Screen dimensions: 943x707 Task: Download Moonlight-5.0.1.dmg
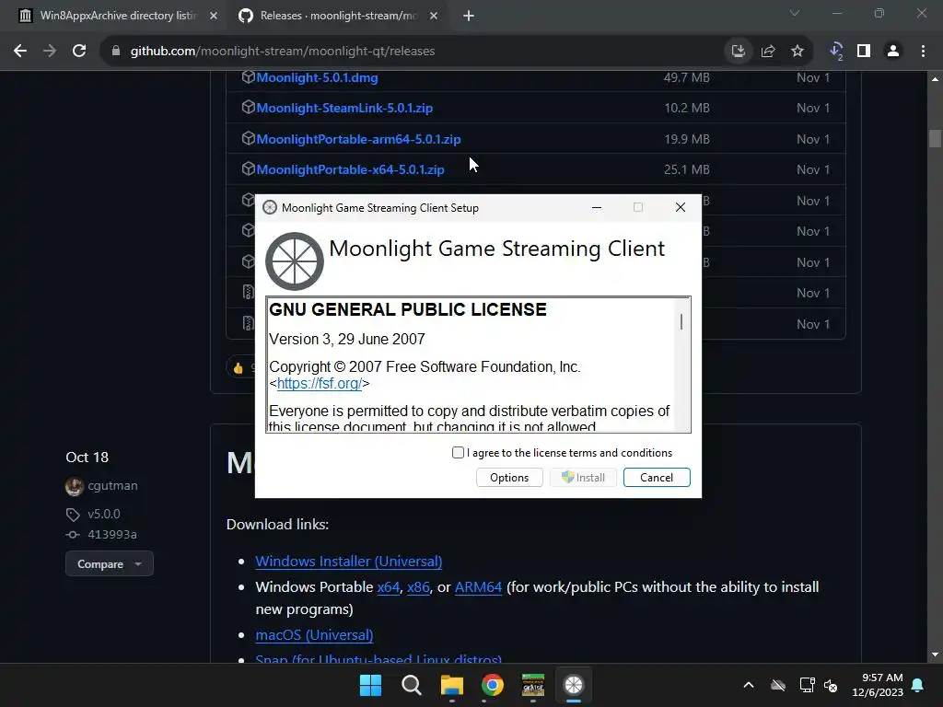[317, 77]
